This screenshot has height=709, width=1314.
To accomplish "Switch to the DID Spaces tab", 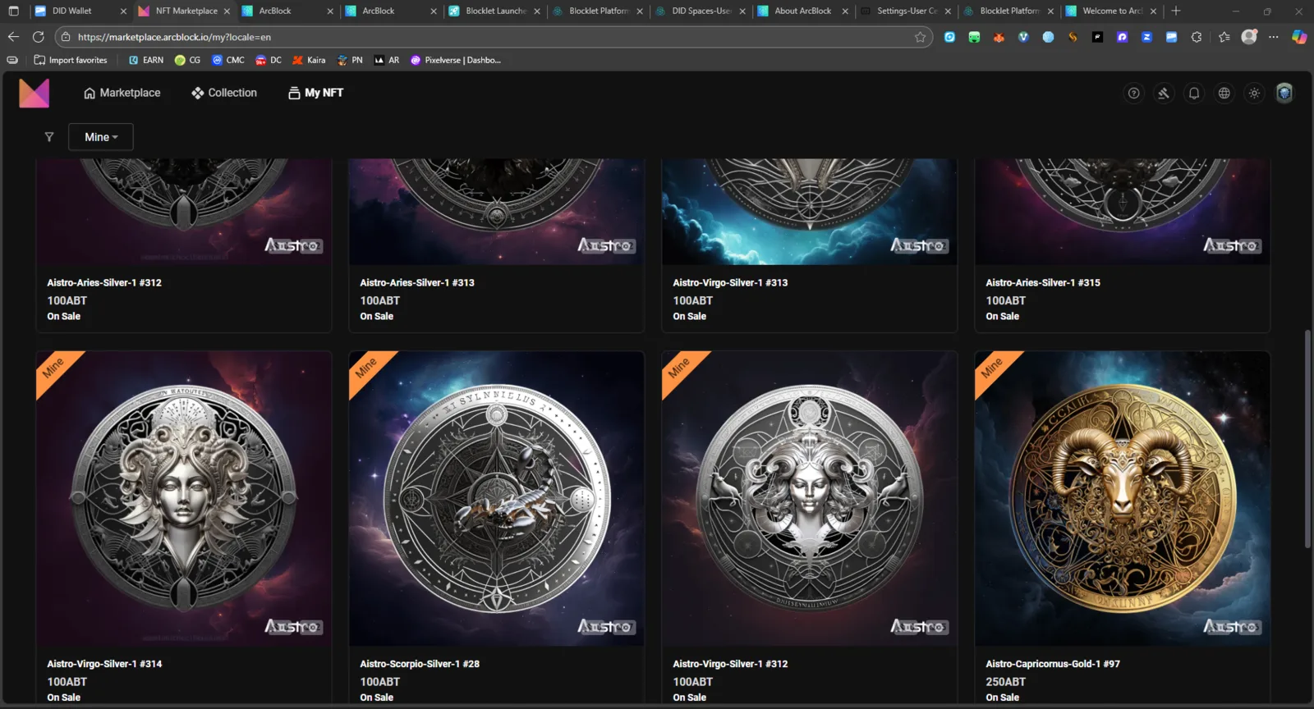I will [701, 11].
